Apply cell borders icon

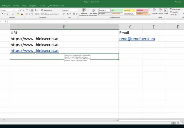[13, 14]
